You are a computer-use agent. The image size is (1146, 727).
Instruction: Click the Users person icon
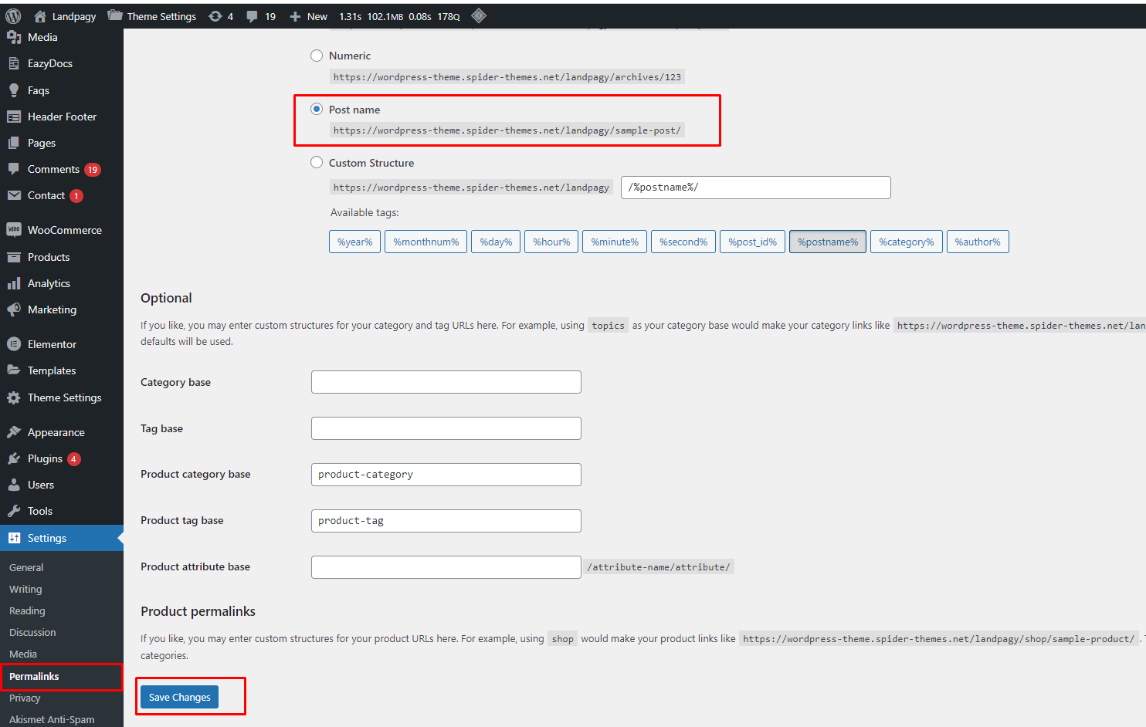tap(14, 485)
